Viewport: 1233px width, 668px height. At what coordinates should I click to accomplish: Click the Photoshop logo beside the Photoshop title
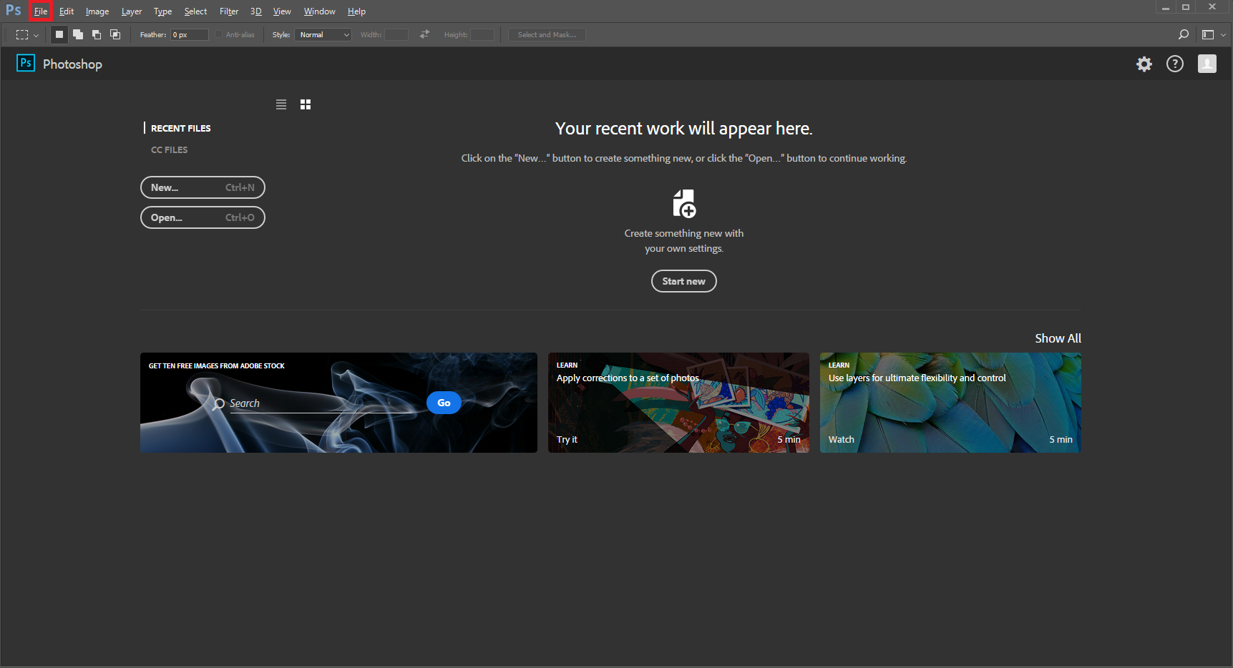tap(26, 63)
